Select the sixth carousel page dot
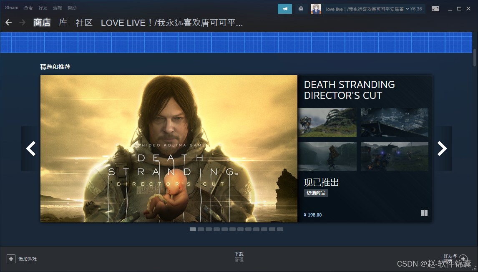Image resolution: width=478 pixels, height=272 pixels. point(233,229)
